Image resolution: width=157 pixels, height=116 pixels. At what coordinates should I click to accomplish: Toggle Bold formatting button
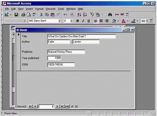pos(78,21)
